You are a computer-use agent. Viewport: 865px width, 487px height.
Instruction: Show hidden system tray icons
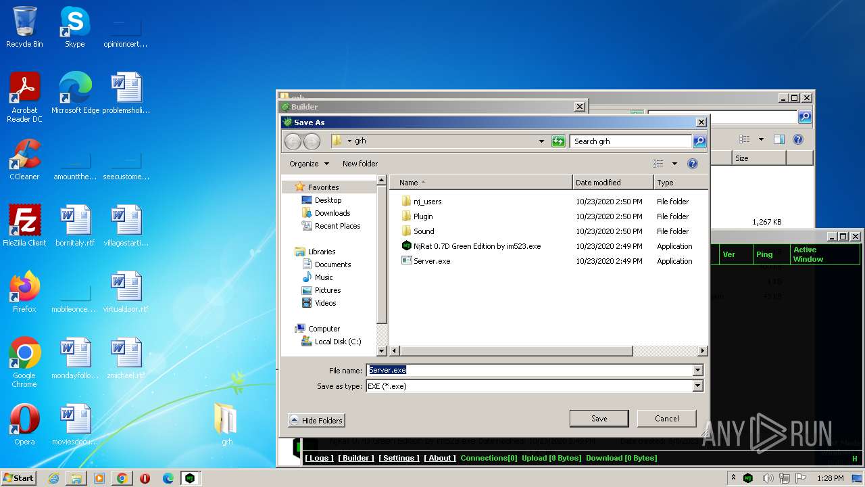coord(733,478)
